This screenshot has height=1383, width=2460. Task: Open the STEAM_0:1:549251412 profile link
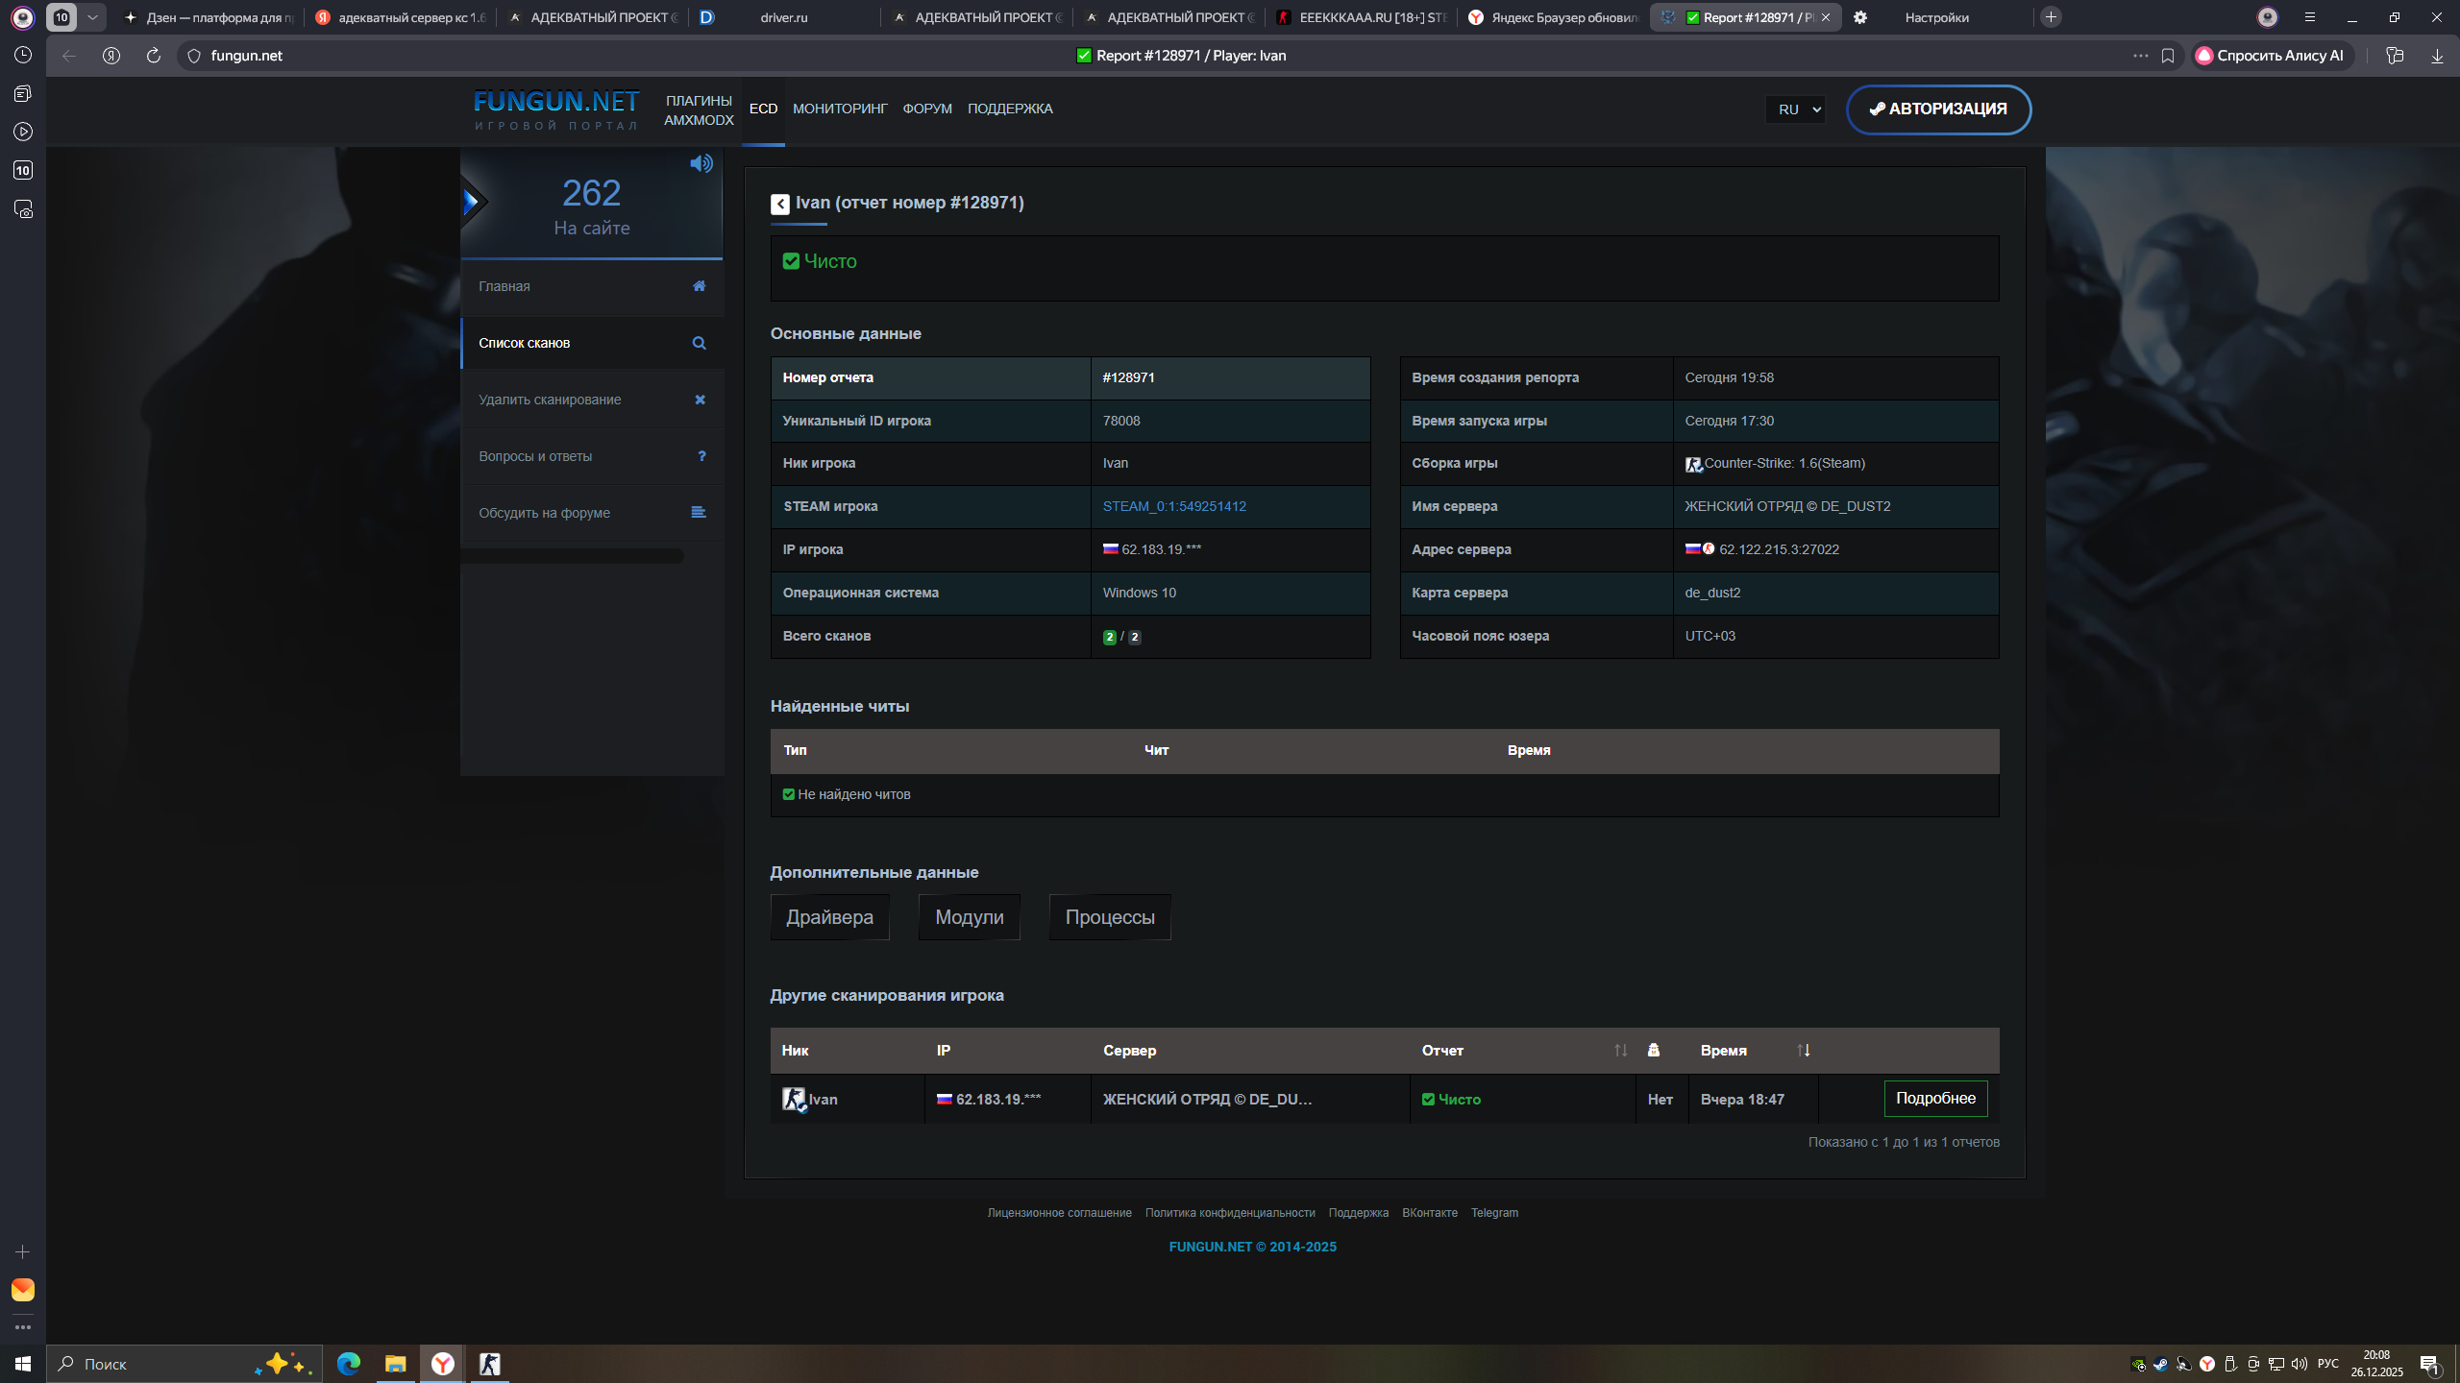[x=1173, y=506]
